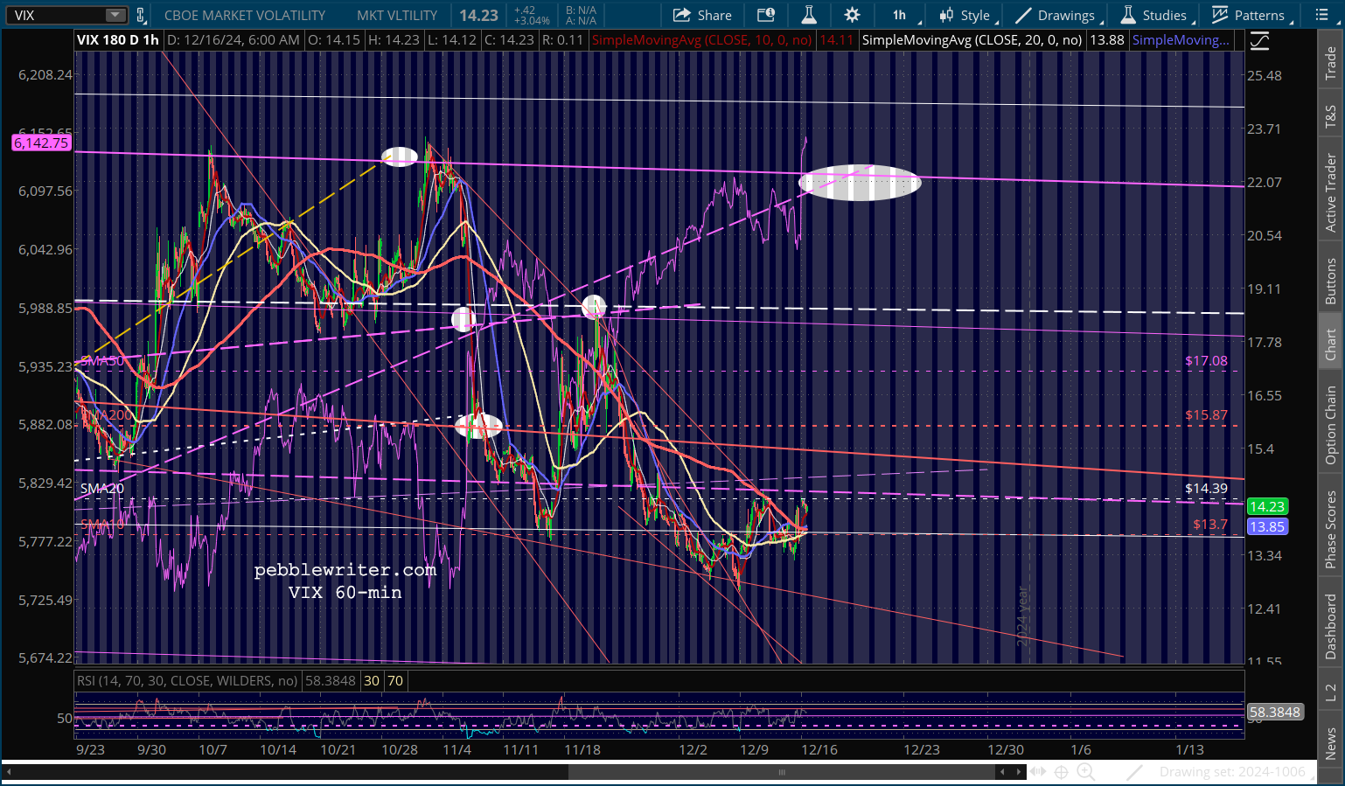
Task: Open chart settings gear icon
Action: [852, 15]
